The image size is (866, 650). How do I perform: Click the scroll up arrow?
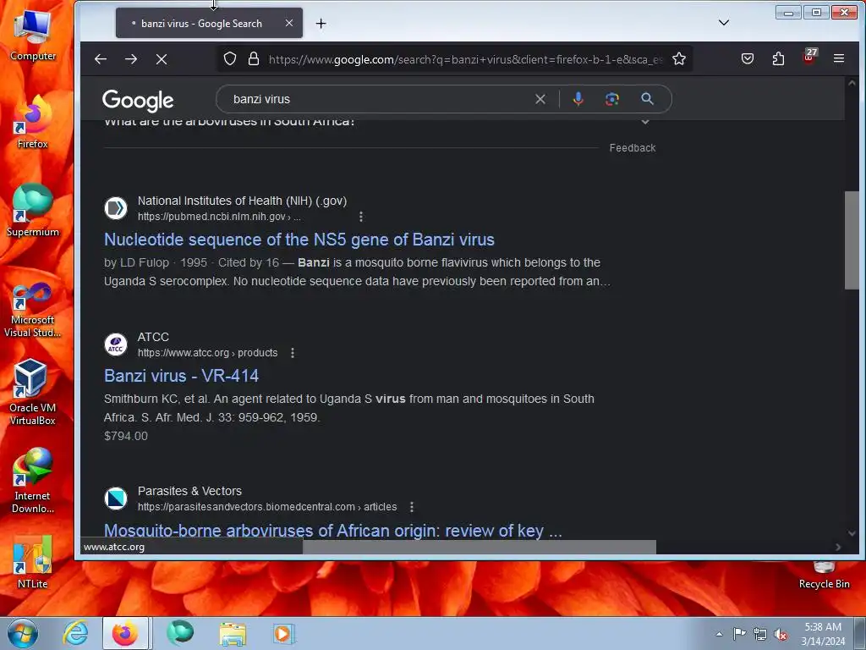pyautogui.click(x=852, y=84)
